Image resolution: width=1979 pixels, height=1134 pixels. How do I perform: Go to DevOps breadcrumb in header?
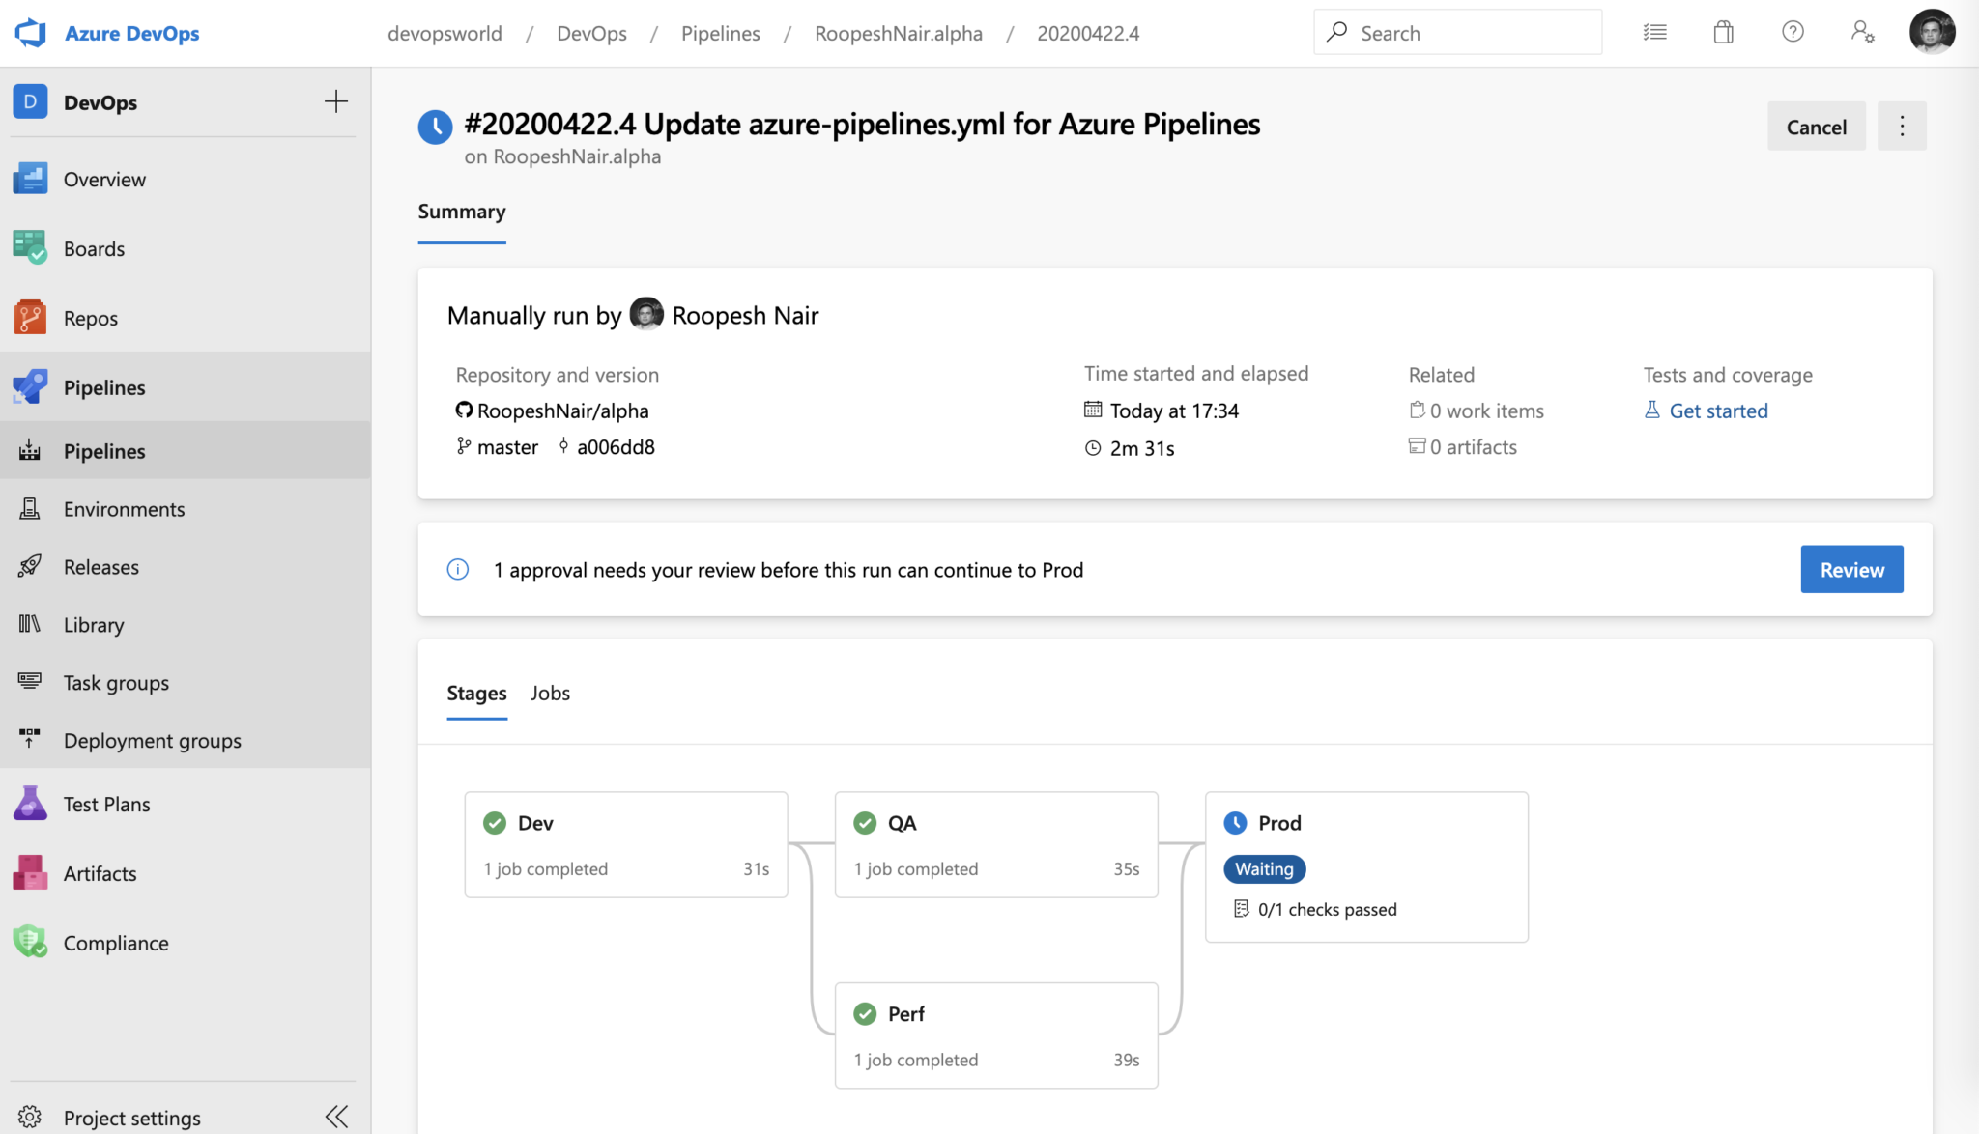pos(591,33)
